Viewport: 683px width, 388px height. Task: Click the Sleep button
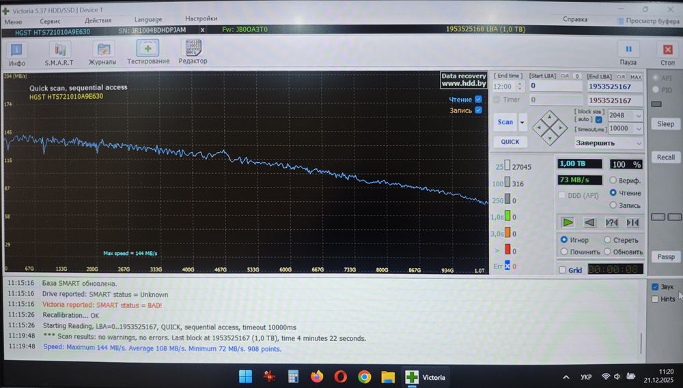pyautogui.click(x=665, y=124)
